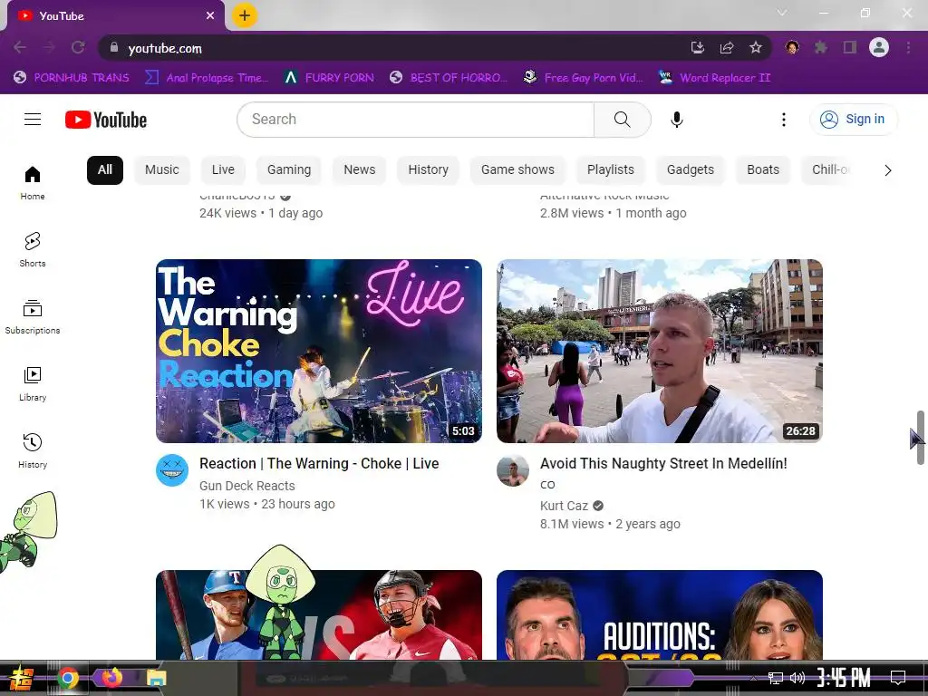Open Subscriptions in sidebar
This screenshot has height=696, width=928.
33,316
